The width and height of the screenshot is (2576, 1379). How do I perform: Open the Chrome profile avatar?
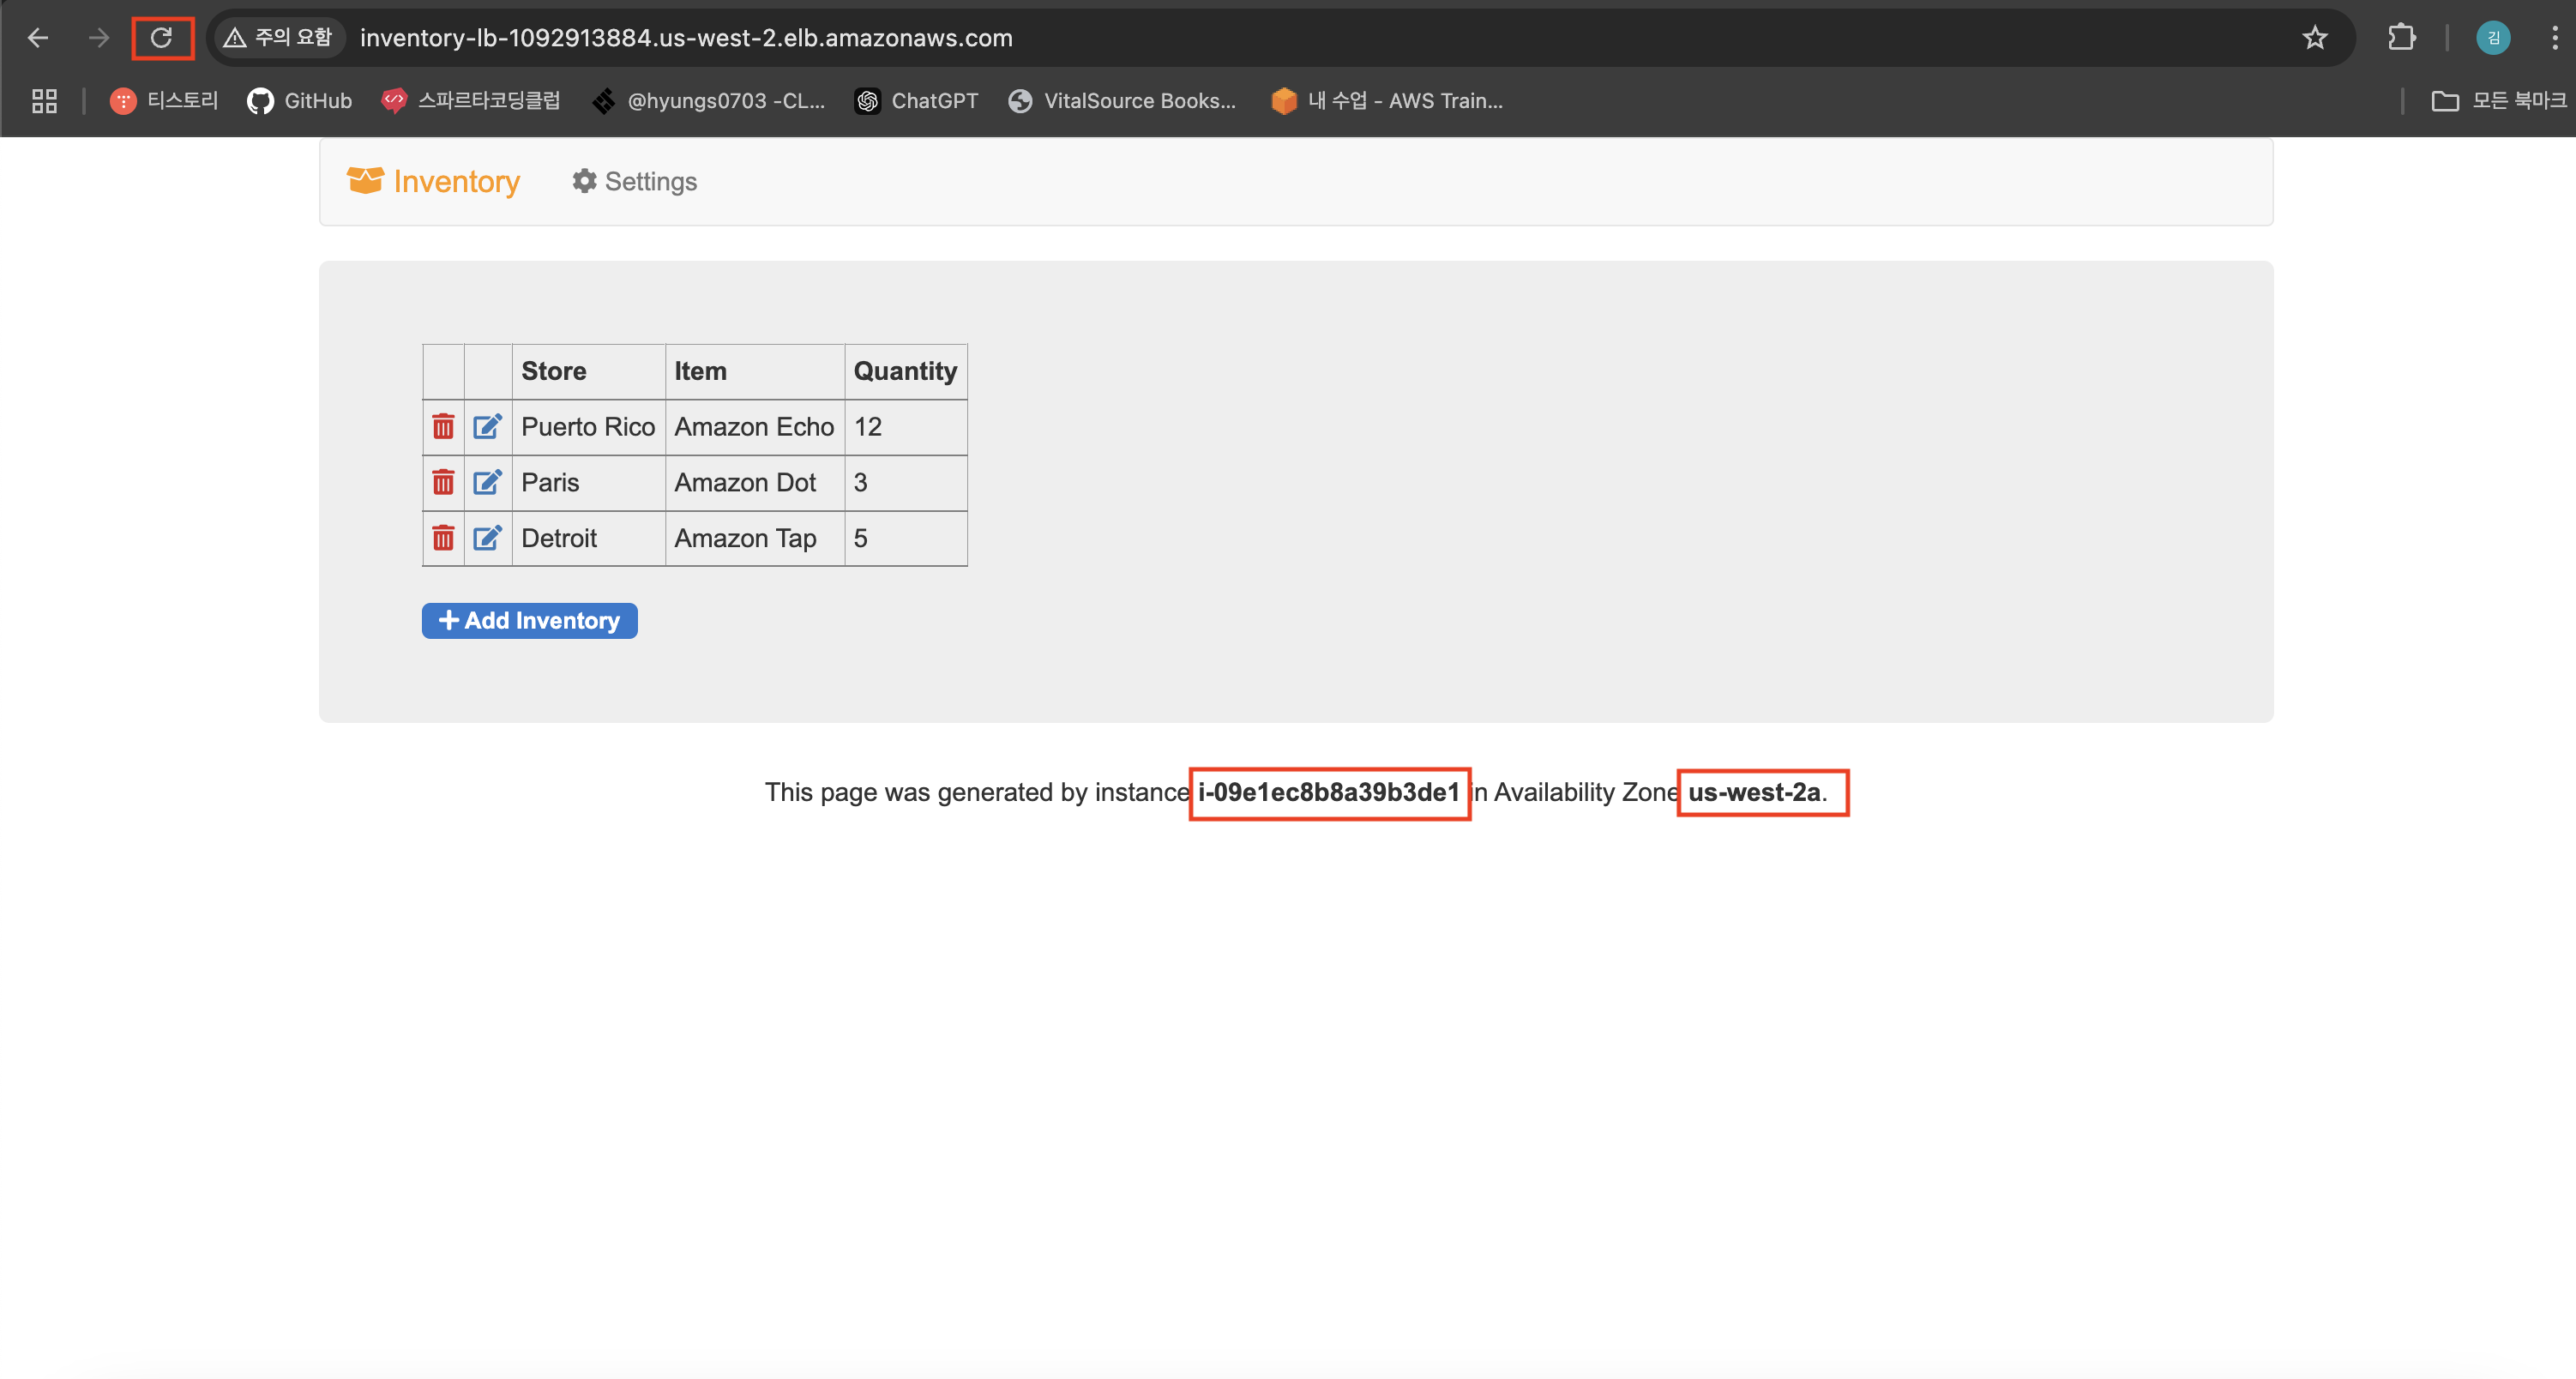coord(2493,38)
